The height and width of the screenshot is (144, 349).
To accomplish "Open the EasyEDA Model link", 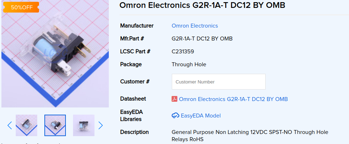I will [201, 116].
